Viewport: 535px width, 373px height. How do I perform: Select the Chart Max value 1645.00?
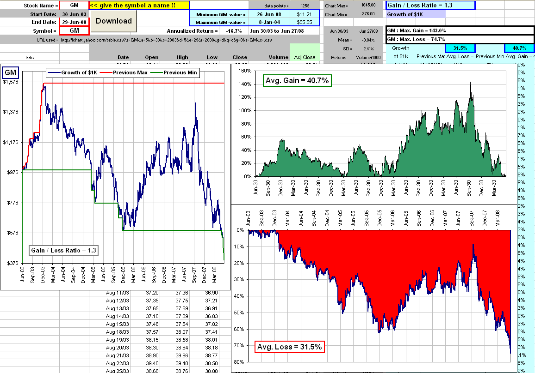pos(368,5)
